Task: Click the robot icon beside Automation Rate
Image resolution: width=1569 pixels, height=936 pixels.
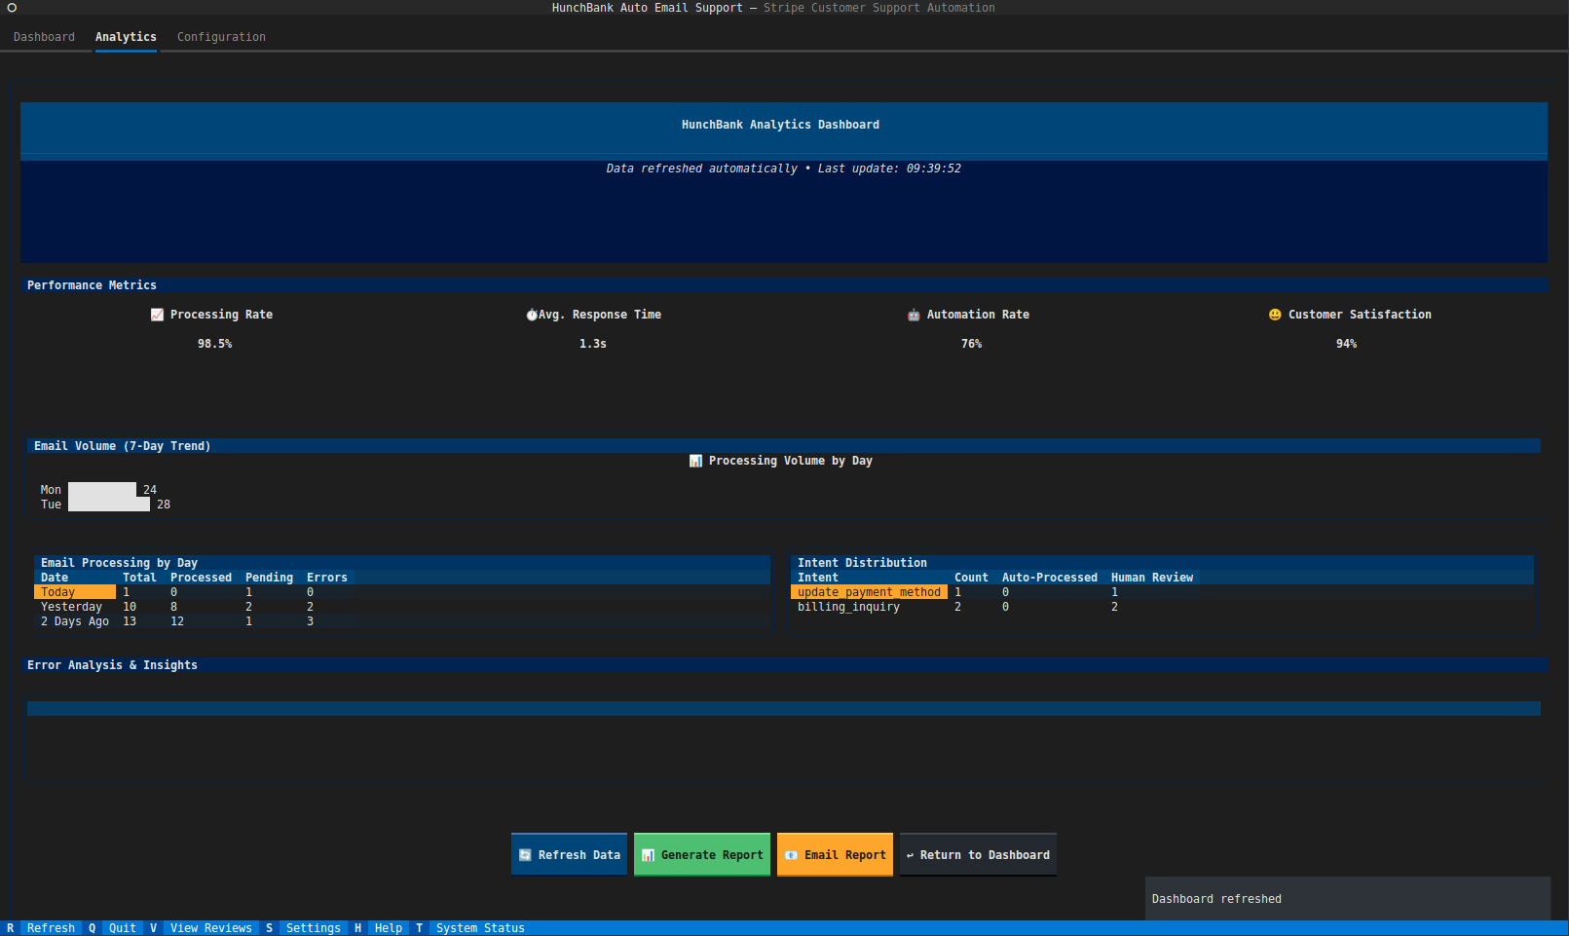Action: 914,314
